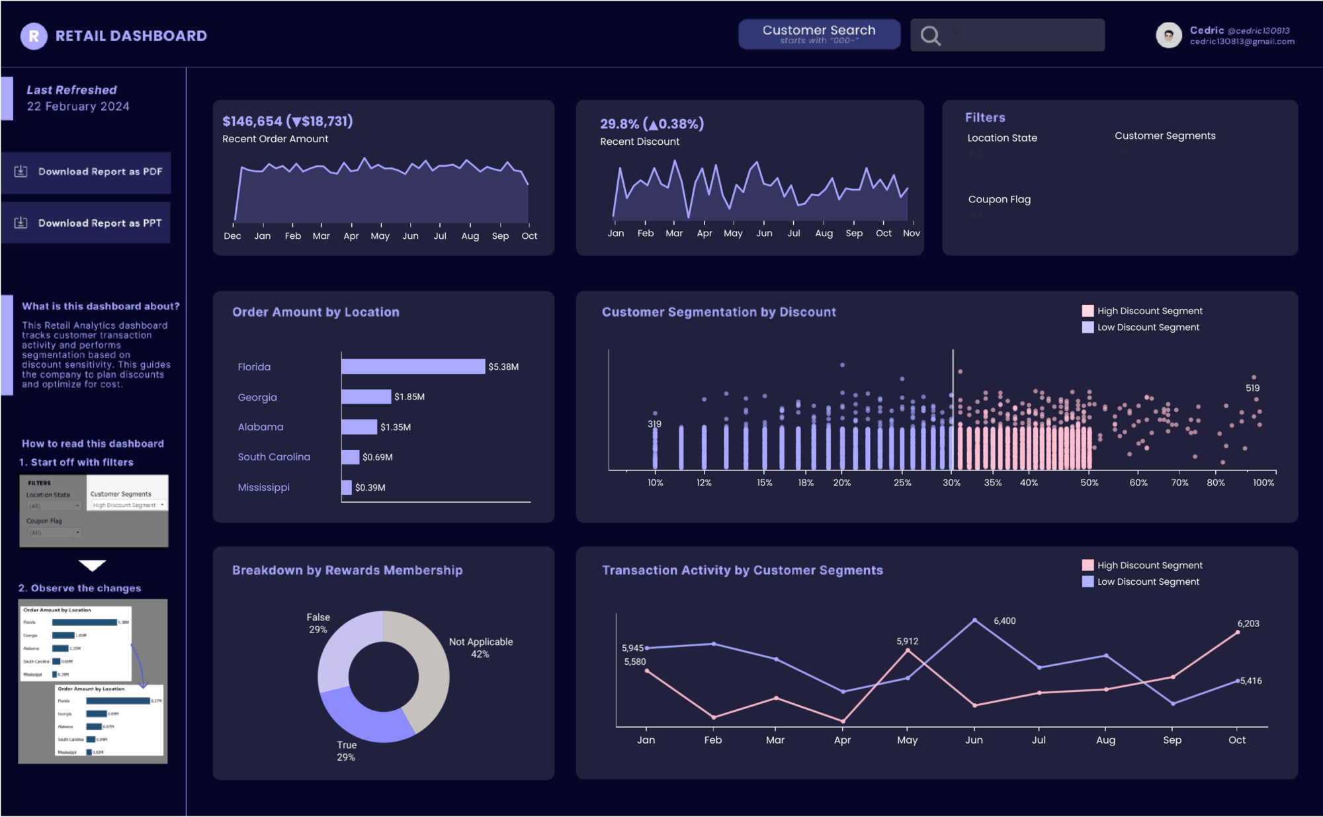Click the 'Recent Order Amount' caption
The width and height of the screenshot is (1323, 817).
[275, 139]
